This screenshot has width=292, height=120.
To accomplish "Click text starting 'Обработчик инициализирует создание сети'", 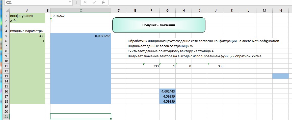I will coord(203,41).
